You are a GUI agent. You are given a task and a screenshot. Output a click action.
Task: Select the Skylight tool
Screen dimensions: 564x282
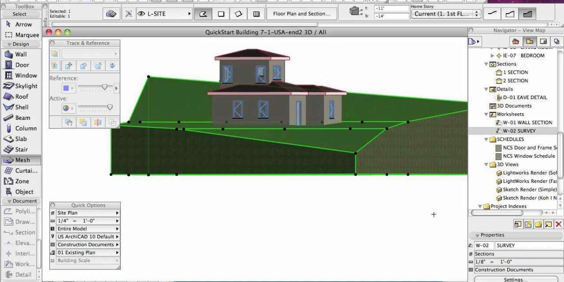(21, 86)
